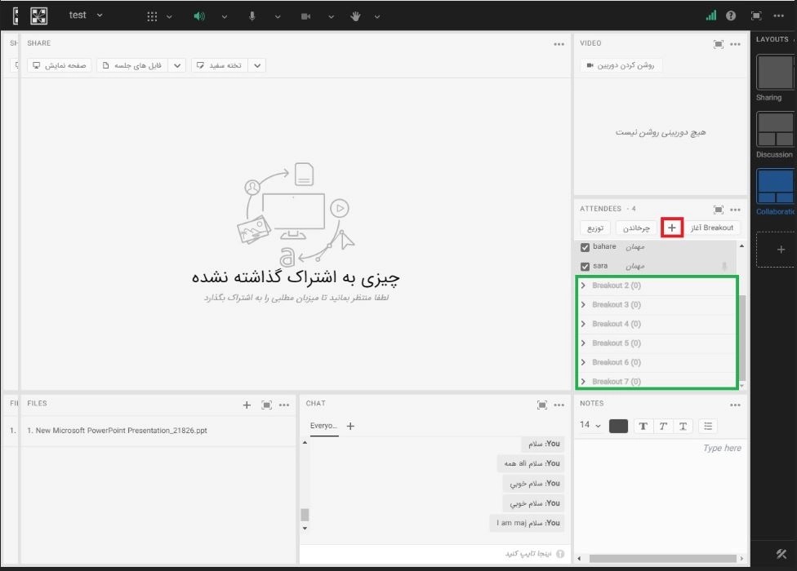Check the connection signal strength icon
The width and height of the screenshot is (797, 571).
coord(710,15)
